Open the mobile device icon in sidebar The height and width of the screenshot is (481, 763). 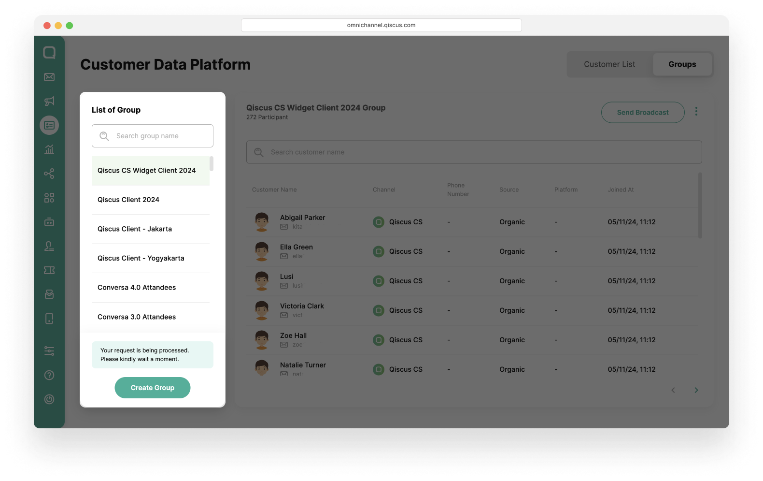pyautogui.click(x=49, y=319)
